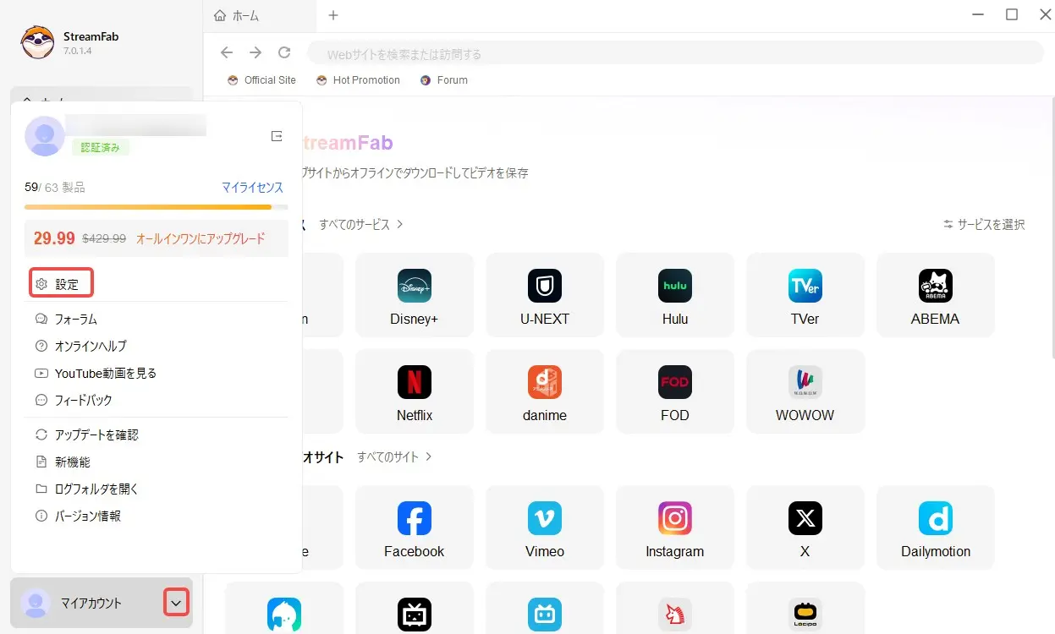Open the red unicorn site tile
Screen dimensions: 1055x634
click(x=675, y=609)
